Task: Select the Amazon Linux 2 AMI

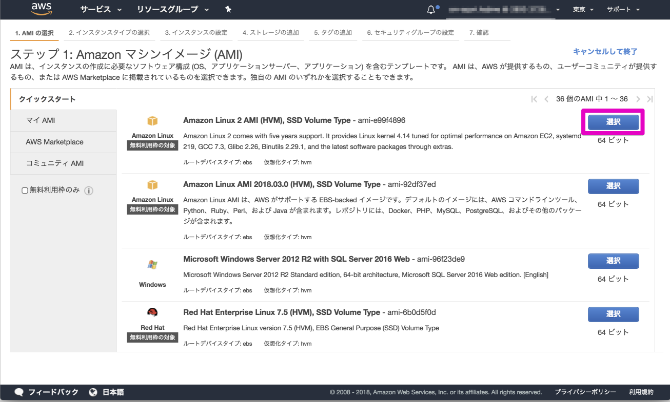Action: point(613,122)
